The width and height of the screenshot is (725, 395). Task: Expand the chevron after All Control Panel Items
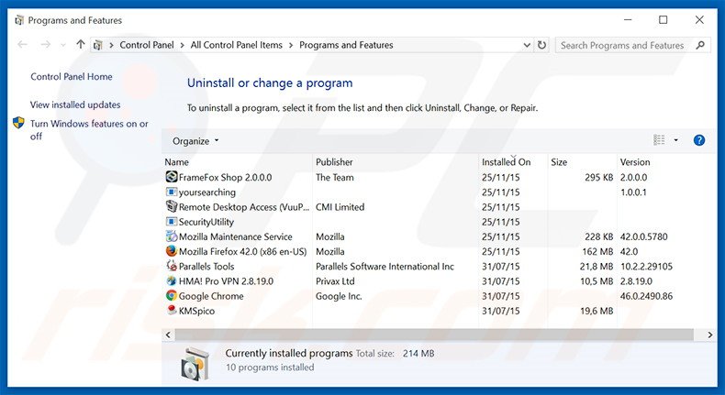(291, 45)
